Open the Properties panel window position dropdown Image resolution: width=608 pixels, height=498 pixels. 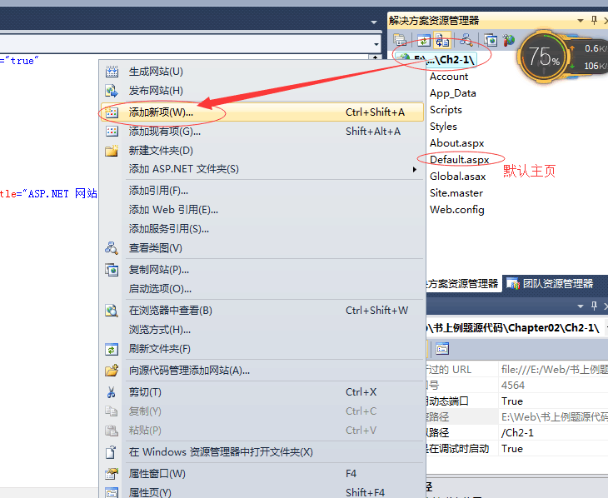[x=580, y=306]
